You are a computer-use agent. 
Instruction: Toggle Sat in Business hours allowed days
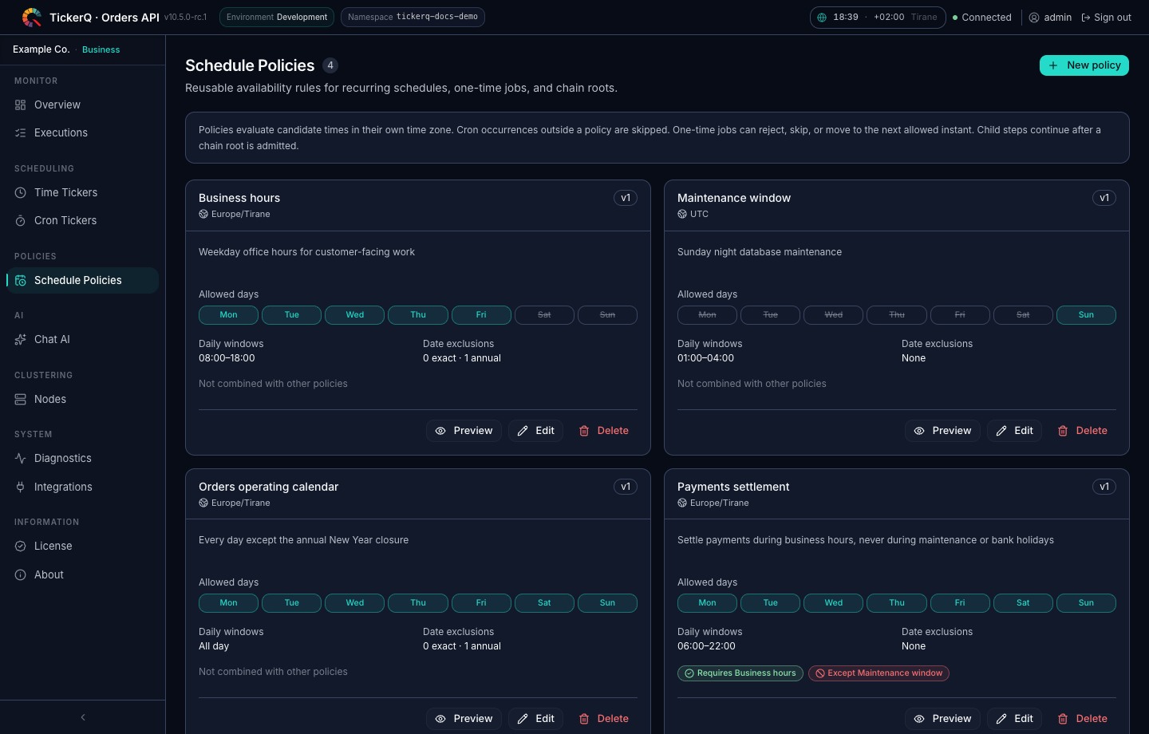pyautogui.click(x=544, y=315)
